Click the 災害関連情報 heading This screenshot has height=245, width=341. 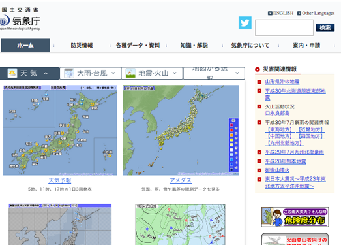click(280, 69)
